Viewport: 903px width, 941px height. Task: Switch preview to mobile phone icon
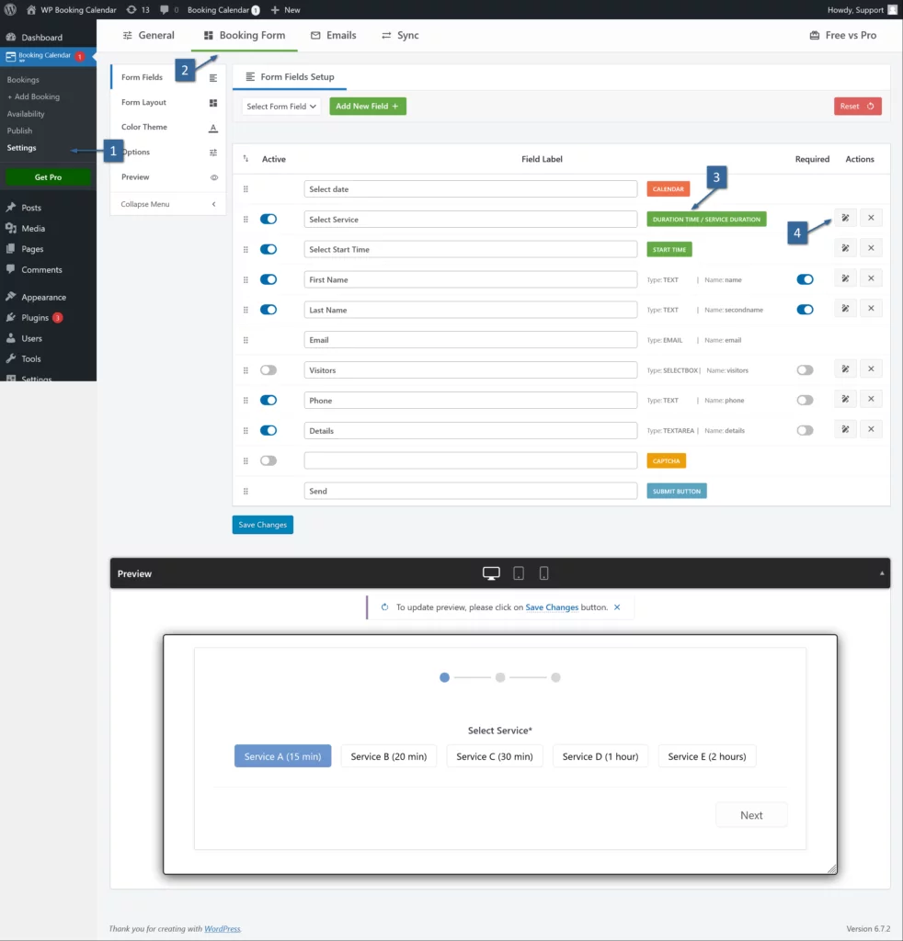point(543,573)
